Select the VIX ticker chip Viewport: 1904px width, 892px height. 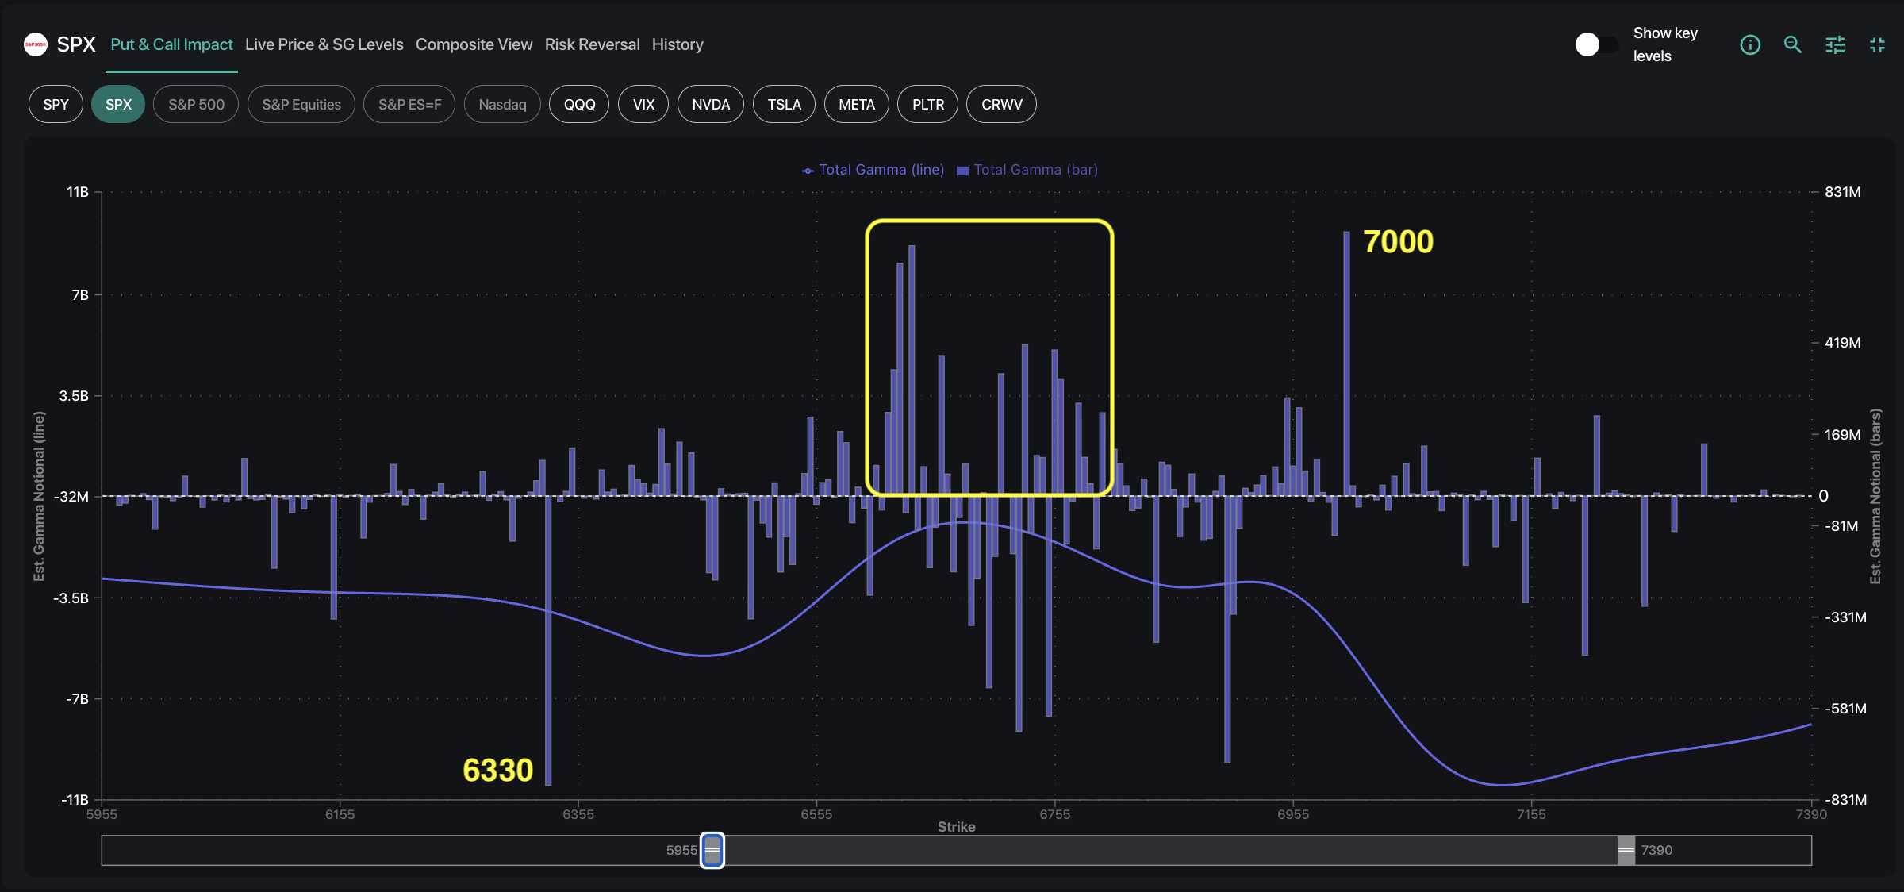[x=643, y=104]
